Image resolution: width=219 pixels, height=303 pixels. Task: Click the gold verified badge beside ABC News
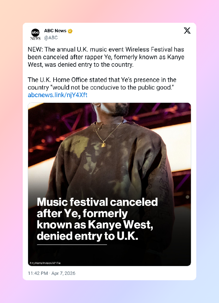(x=70, y=31)
